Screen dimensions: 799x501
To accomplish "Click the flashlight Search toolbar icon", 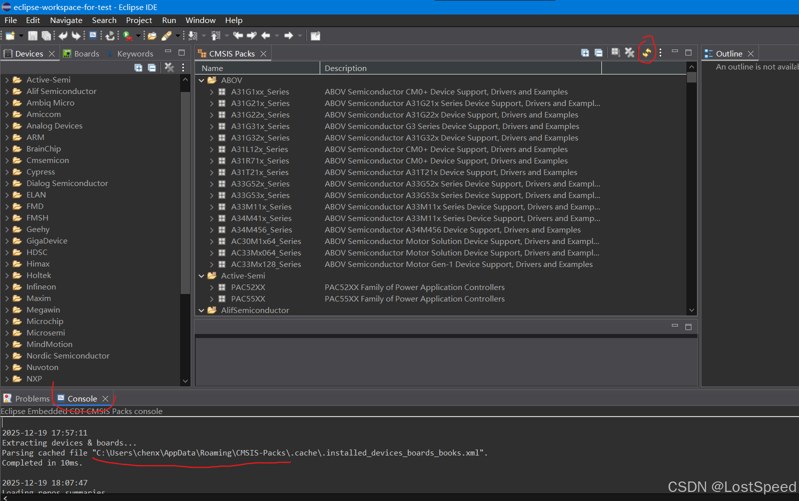I will click(x=167, y=35).
